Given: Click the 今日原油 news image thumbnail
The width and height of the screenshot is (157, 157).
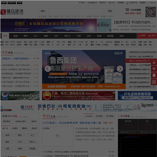Looking at the screenshot, I should pyautogui.click(x=58, y=137).
